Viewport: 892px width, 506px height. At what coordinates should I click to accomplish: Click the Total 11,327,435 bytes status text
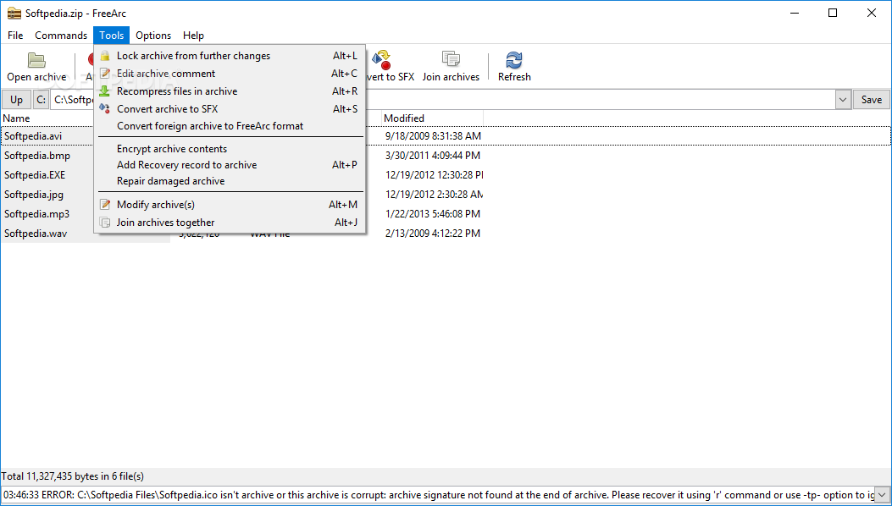click(x=73, y=476)
